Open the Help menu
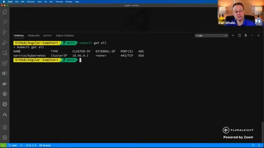This screenshot has width=264, height=148. 77,2
